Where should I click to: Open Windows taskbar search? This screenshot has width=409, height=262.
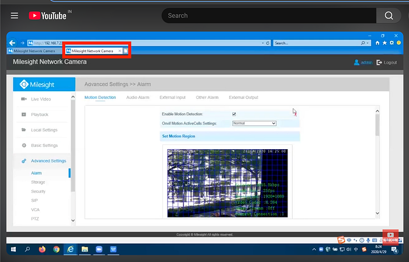tap(27, 250)
